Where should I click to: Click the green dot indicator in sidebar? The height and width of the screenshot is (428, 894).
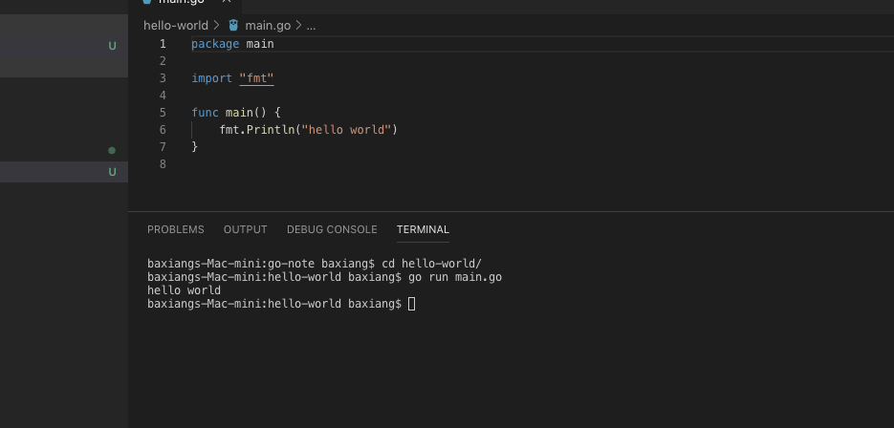(112, 150)
